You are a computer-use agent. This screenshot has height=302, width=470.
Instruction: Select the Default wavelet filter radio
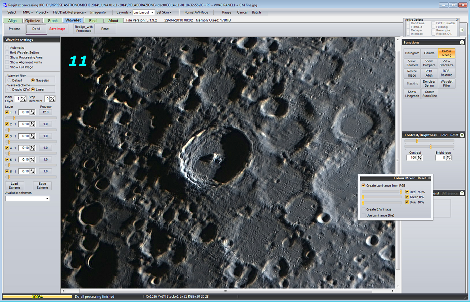click(x=9, y=80)
